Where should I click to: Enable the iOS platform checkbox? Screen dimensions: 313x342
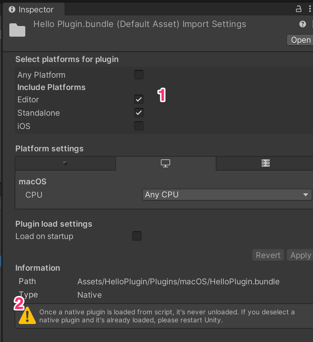pos(139,126)
